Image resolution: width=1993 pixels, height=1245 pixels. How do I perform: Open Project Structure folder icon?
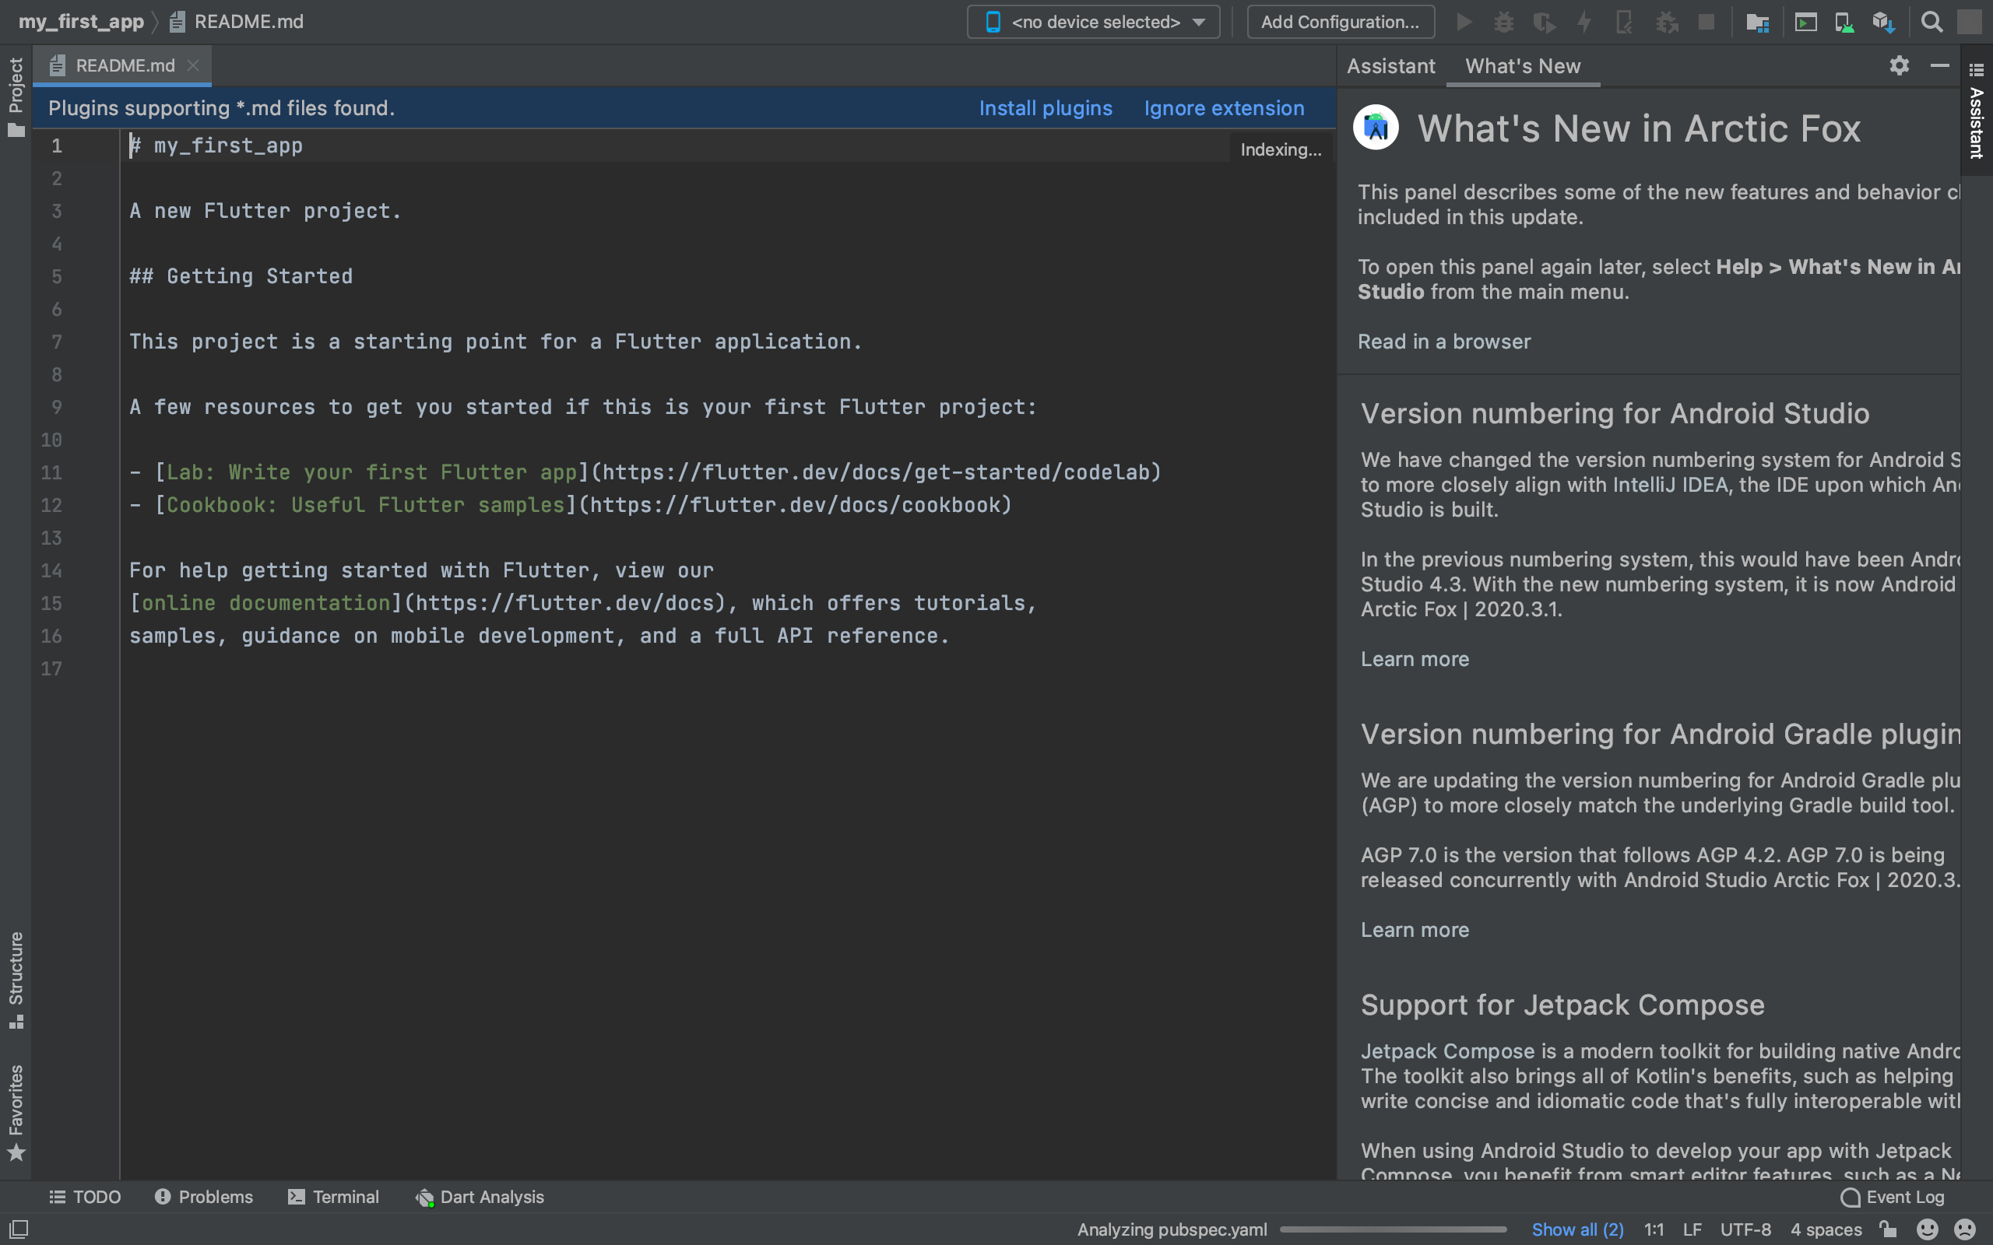point(1757,23)
